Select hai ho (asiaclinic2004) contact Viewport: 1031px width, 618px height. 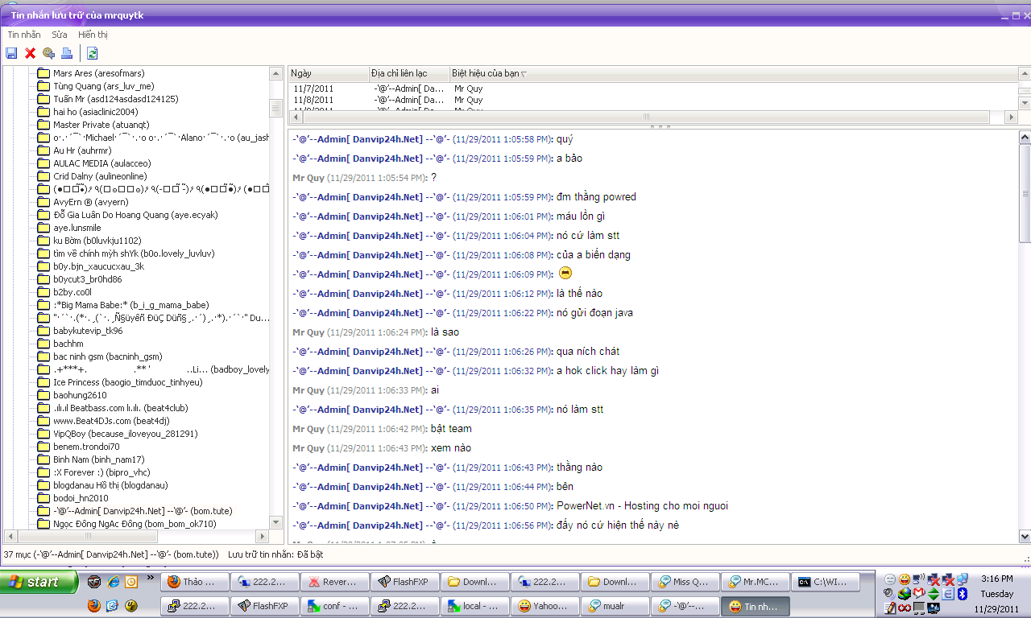point(95,112)
